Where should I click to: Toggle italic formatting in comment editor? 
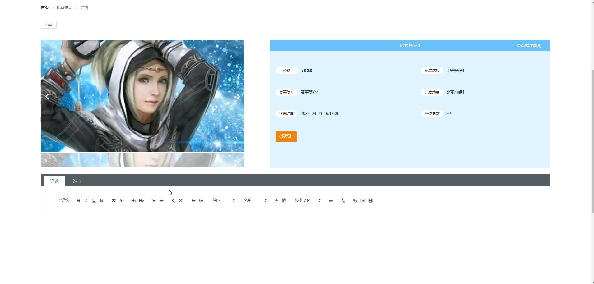86,200
